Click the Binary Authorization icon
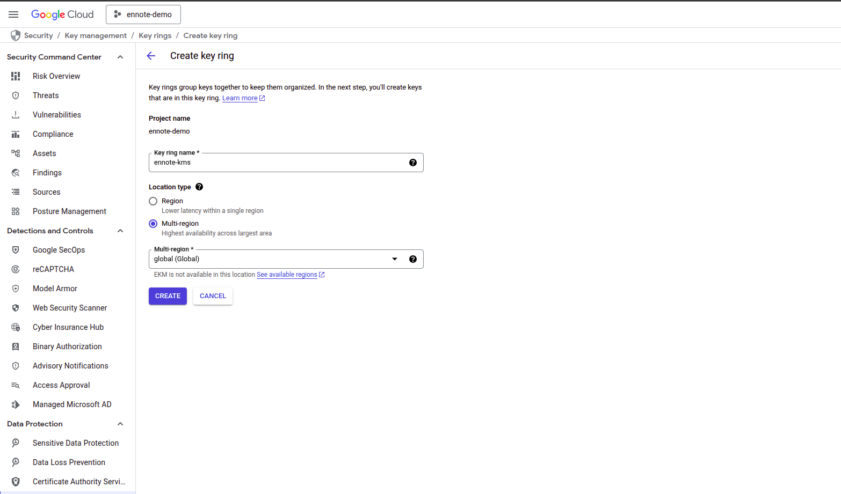Image resolution: width=841 pixels, height=494 pixels. 16,346
